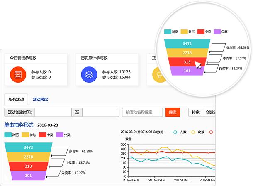Click the 历史累计参与数 card title
The height and width of the screenshot is (186, 253).
[x=94, y=58]
